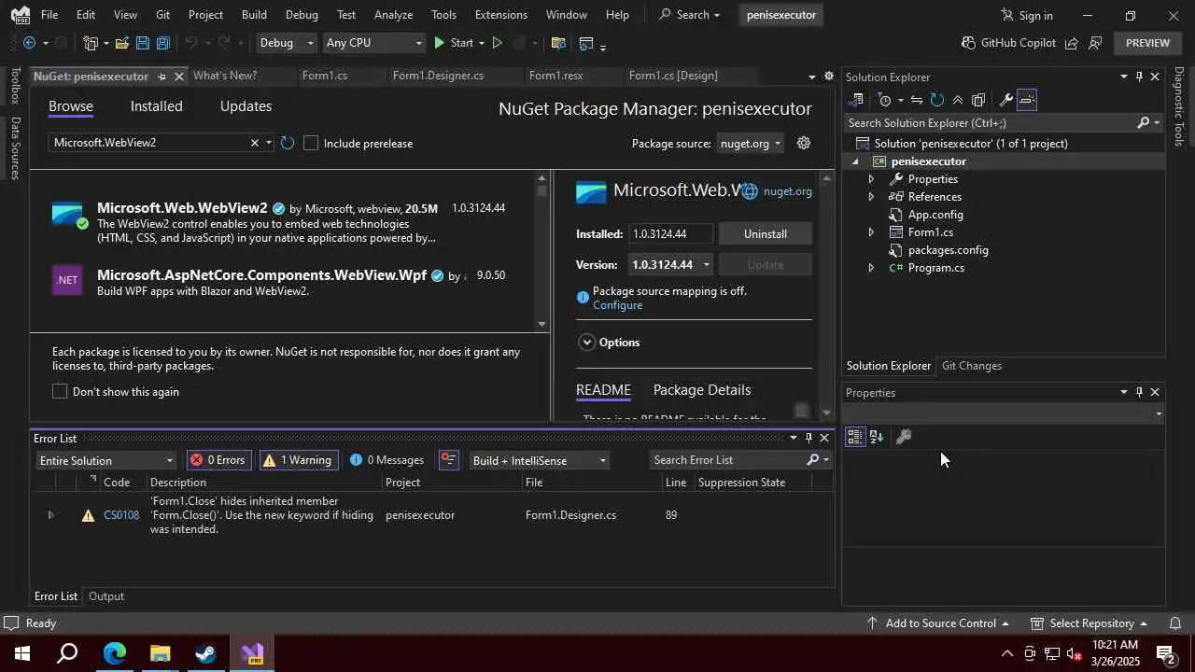
Task: Click the Sync with Active Document icon
Action: point(917,100)
